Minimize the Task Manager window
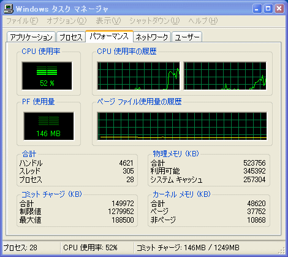288x257 pixels. (257, 9)
